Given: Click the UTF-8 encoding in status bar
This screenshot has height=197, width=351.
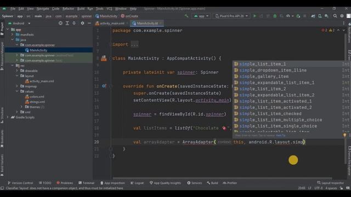Looking at the screenshot, I should [x=318, y=188].
